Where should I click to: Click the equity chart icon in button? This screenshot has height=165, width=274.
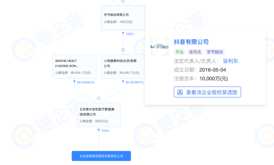coord(180,92)
